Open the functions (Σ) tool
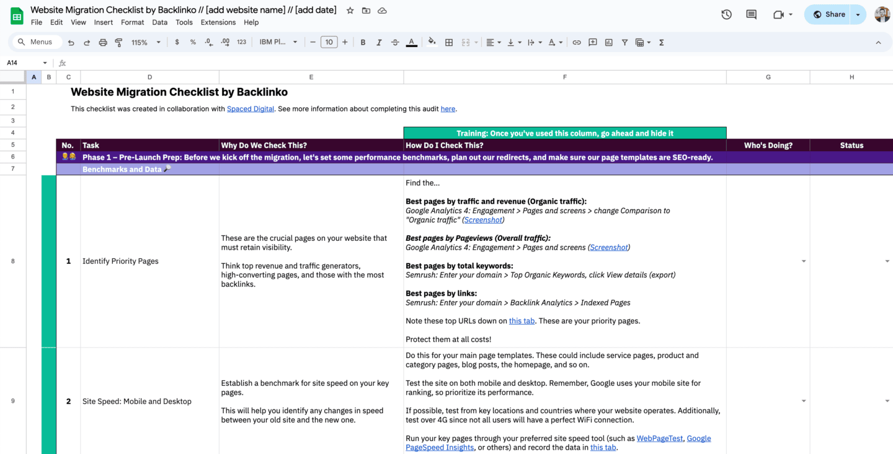893x454 pixels. (x=661, y=42)
